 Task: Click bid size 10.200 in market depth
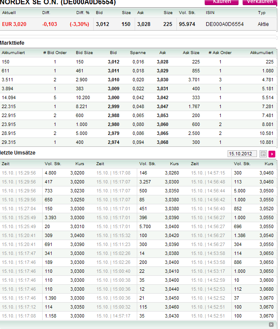tap(83, 97)
